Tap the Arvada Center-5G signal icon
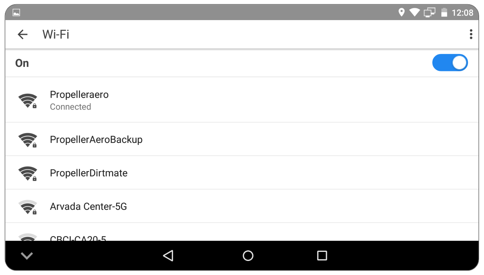The image size is (484, 275). point(28,207)
